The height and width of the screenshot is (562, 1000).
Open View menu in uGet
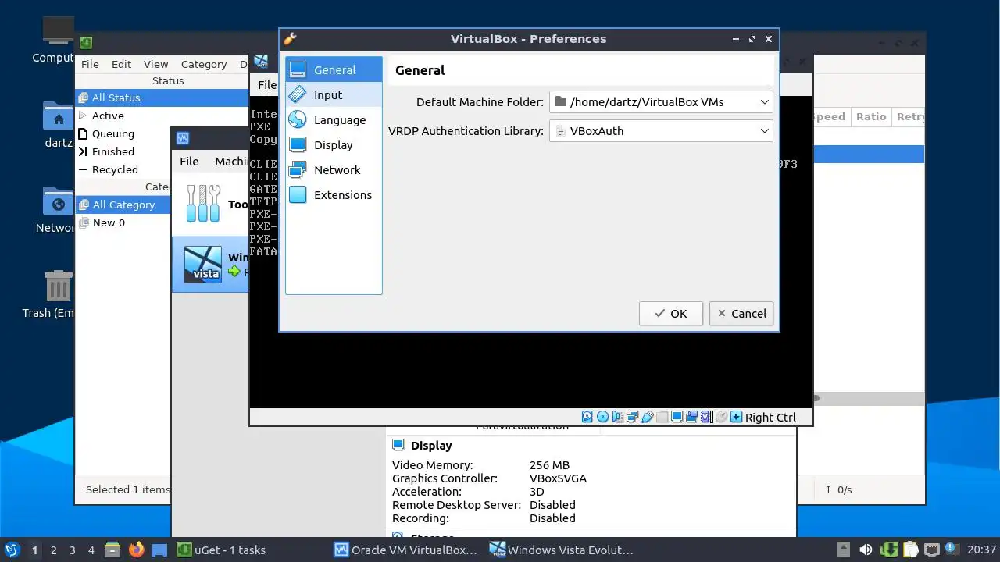click(x=155, y=64)
